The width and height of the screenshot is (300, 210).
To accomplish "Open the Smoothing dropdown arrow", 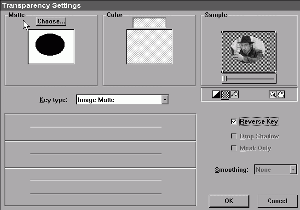I will (293, 170).
